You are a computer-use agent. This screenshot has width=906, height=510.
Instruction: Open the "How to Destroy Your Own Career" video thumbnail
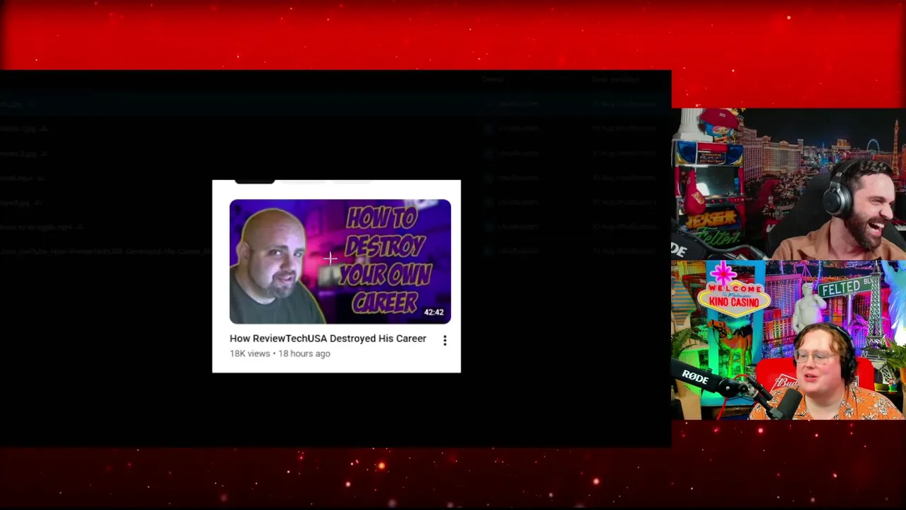340,261
